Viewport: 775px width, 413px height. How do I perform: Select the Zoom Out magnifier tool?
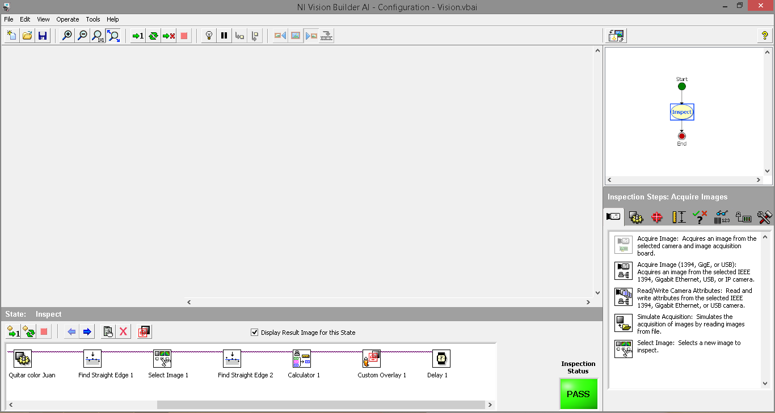pos(82,36)
